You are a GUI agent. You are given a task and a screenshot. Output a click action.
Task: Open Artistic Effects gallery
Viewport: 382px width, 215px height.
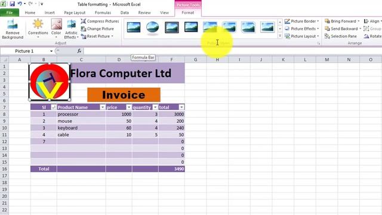point(71,29)
